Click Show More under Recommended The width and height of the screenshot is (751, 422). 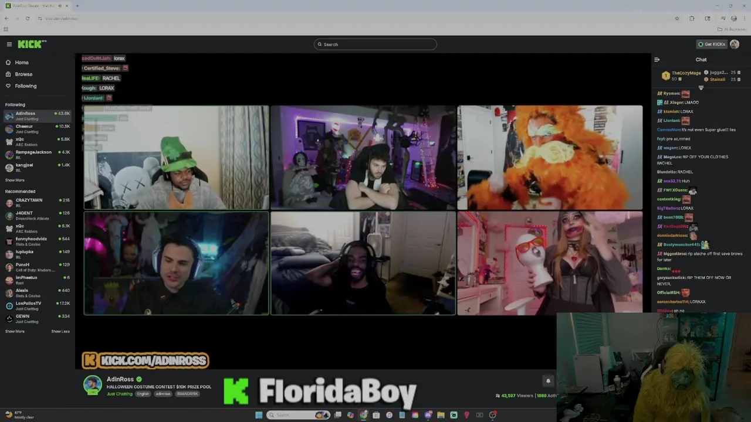click(15, 332)
